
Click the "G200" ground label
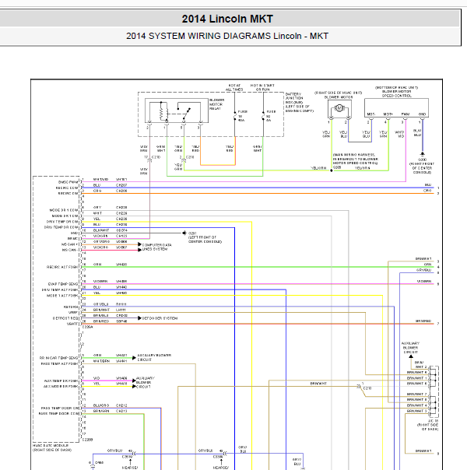coord(422,160)
